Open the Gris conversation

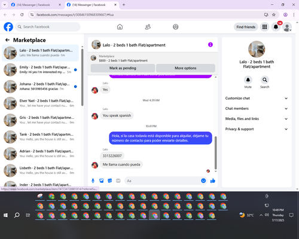[41, 120]
